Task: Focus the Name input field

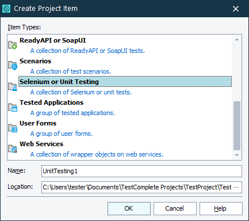Action: 141,171
